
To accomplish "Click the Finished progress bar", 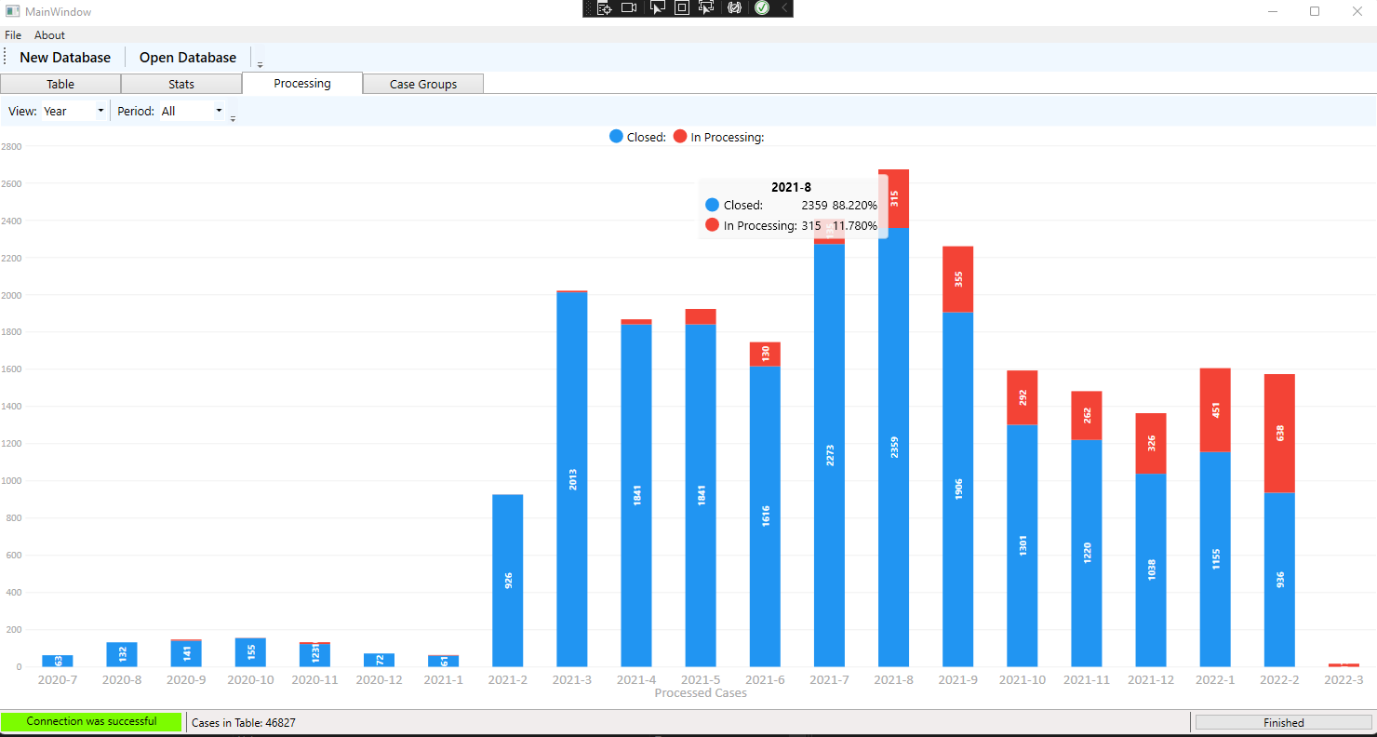I will coord(1283,722).
